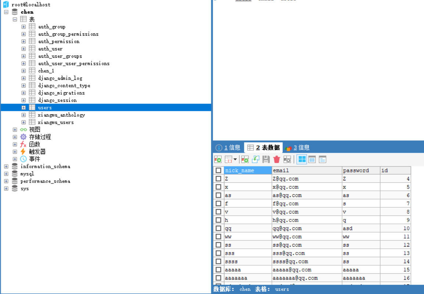
Task: Click the performance_schema database icon
Action: point(15,181)
